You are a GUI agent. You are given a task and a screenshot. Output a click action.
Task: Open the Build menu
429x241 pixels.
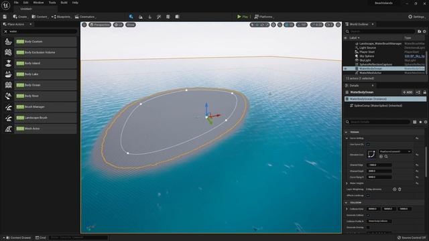(64, 3)
